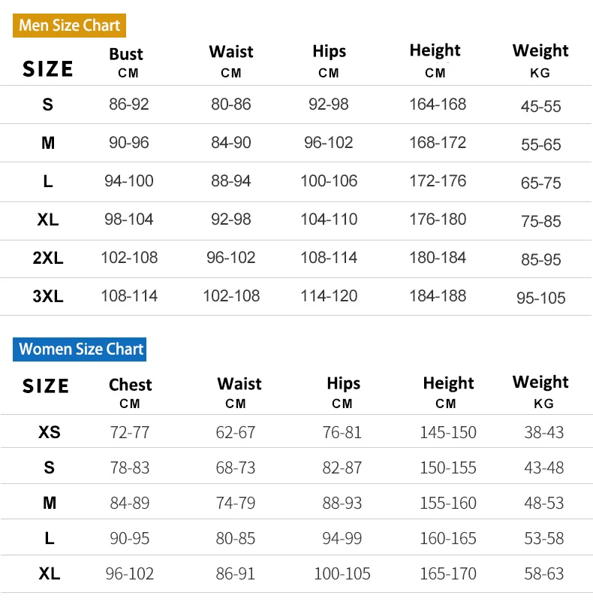
Task: Click the 74-79 waist measurement
Action: point(235,504)
